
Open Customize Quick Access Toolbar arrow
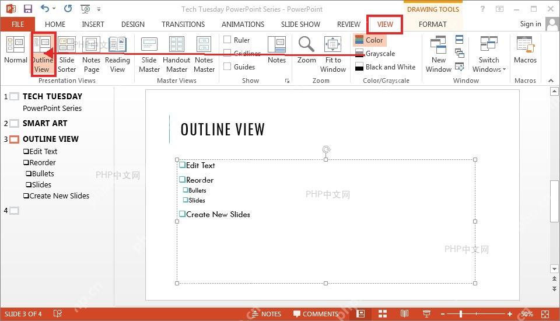pos(99,9)
